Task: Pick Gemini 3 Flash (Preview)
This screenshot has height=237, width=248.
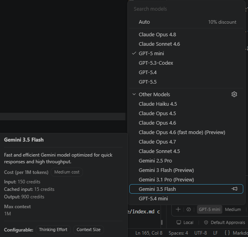Action: pos(186,170)
